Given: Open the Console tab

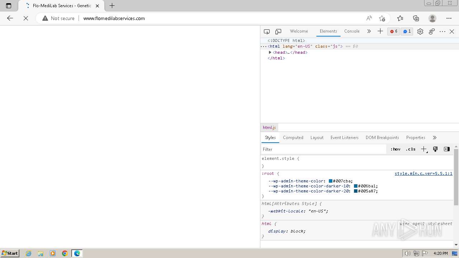Looking at the screenshot, I should click(352, 31).
